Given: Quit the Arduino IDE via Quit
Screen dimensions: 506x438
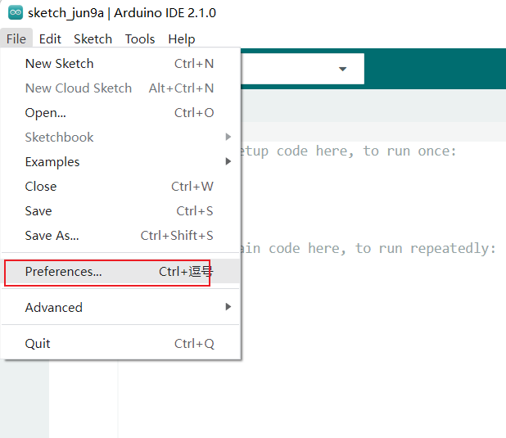Looking at the screenshot, I should coord(38,344).
